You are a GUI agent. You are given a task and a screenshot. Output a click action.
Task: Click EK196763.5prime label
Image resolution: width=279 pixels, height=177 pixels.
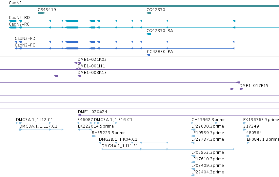point(261,120)
